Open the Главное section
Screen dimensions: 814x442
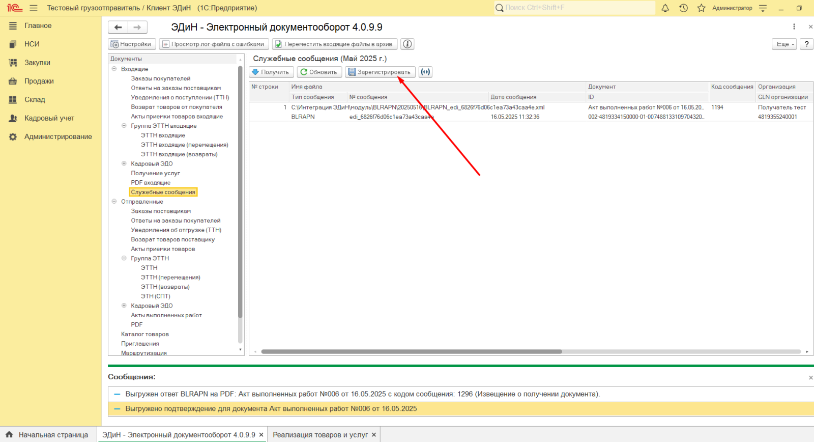click(38, 25)
